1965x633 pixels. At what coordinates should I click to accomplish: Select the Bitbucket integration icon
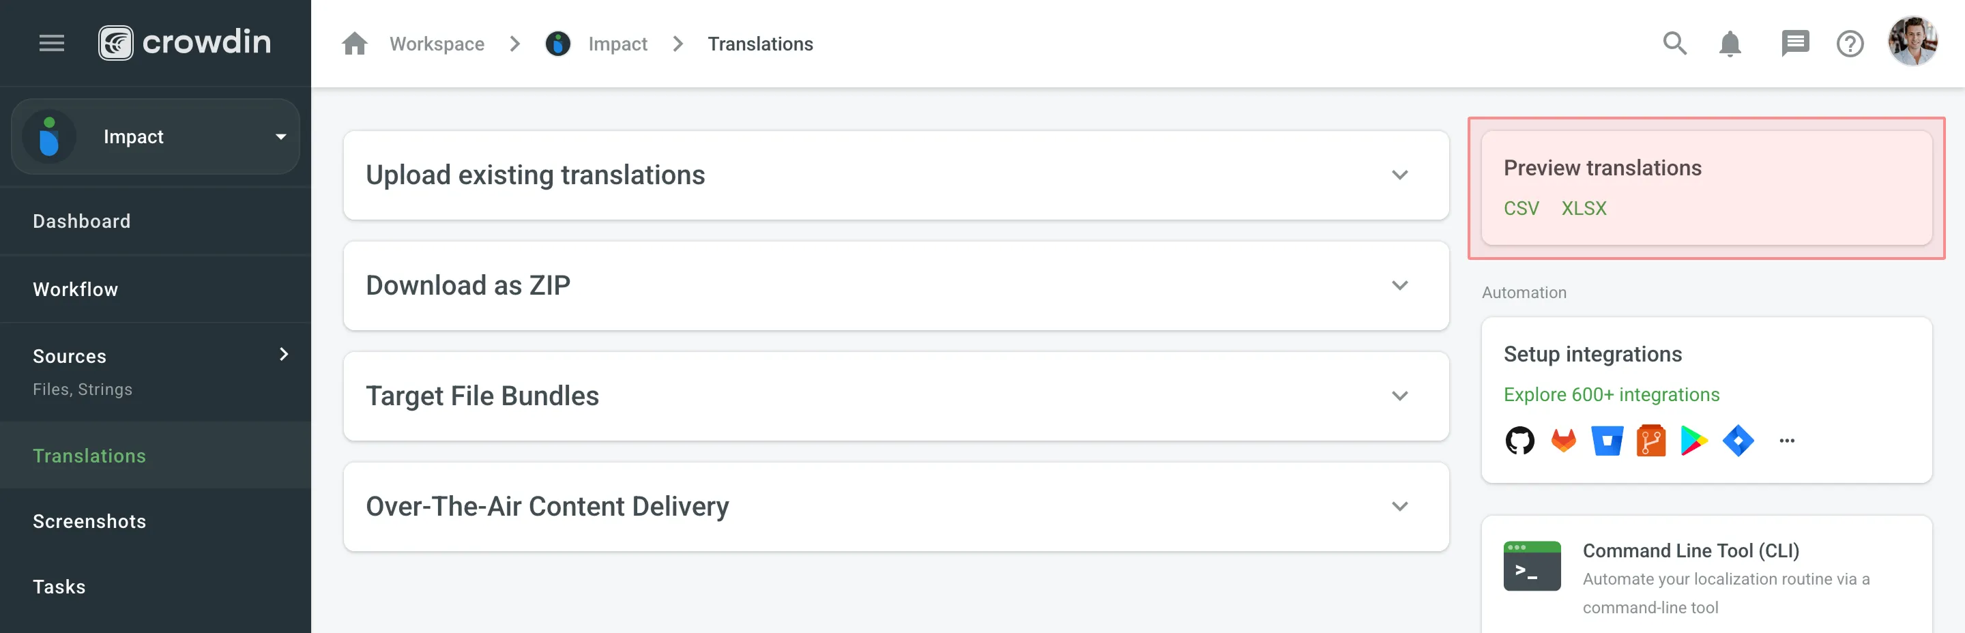[1607, 441]
